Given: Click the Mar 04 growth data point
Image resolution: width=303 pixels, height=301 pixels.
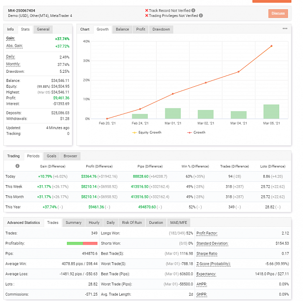Looking at the screenshot, I should pos(239,72).
